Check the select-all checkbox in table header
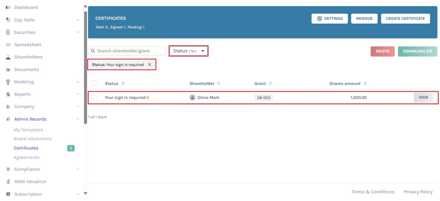The image size is (440, 201). (95, 83)
